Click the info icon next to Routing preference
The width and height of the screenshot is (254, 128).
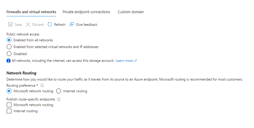[x=42, y=85]
